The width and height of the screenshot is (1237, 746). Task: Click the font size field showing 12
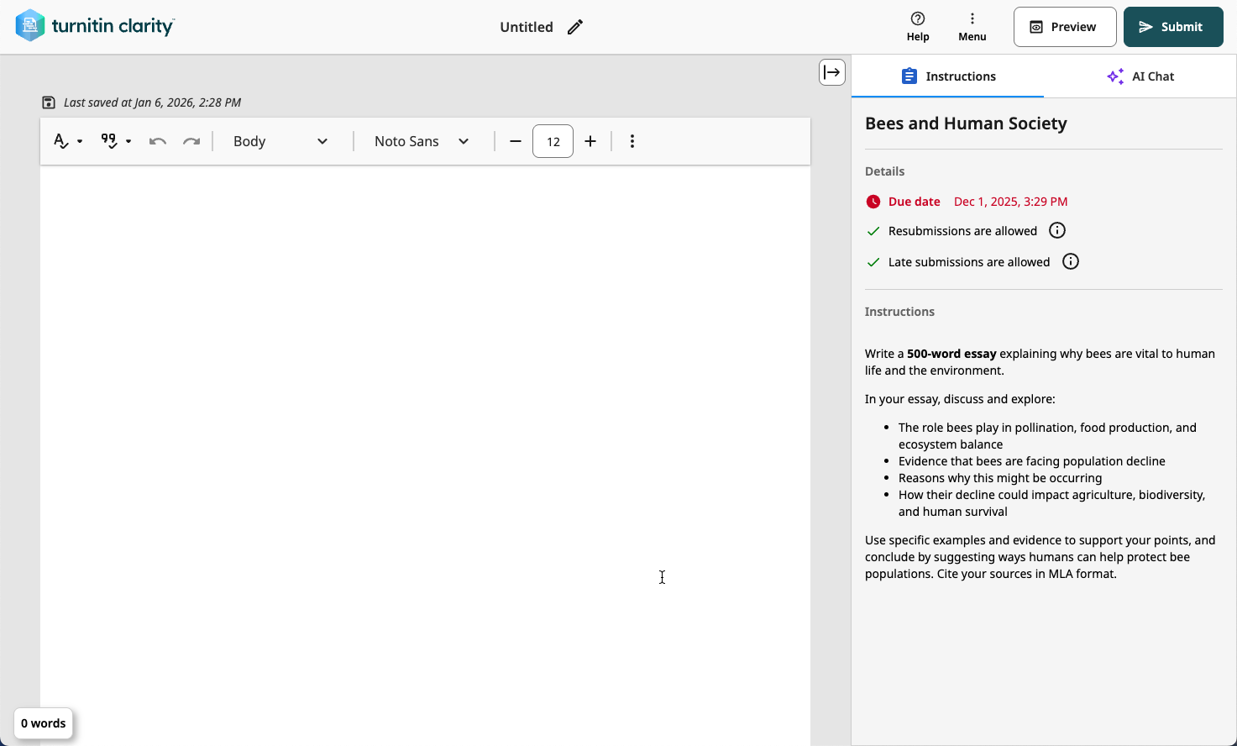point(553,141)
